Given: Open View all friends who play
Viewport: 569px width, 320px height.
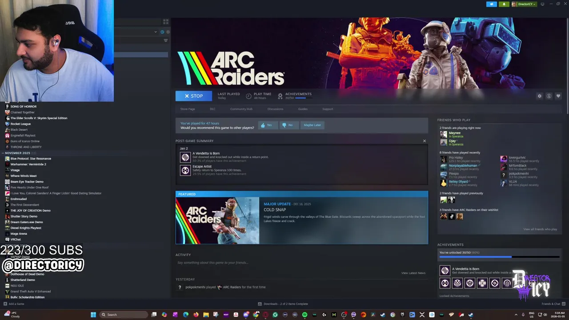Looking at the screenshot, I should [x=540, y=229].
